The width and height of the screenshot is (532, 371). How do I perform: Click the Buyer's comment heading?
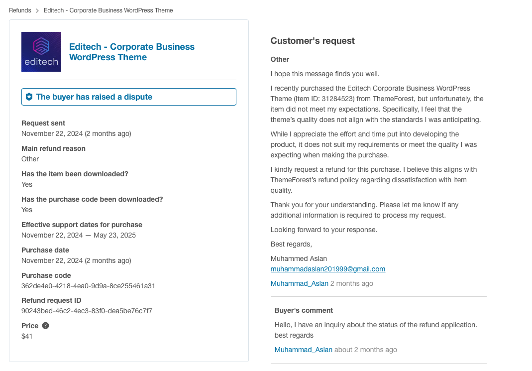tap(304, 310)
